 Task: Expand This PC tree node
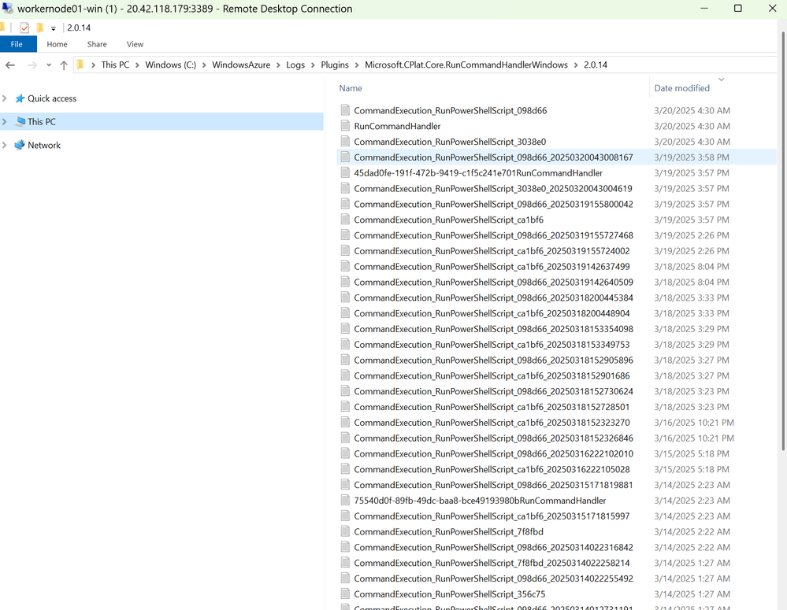[5, 121]
